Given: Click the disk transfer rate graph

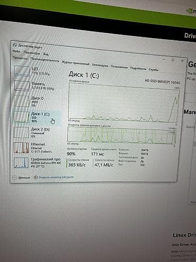Looking at the screenshot, I should coord(122,136).
